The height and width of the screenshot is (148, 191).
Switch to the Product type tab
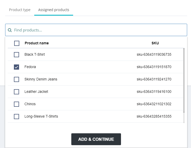click(20, 10)
